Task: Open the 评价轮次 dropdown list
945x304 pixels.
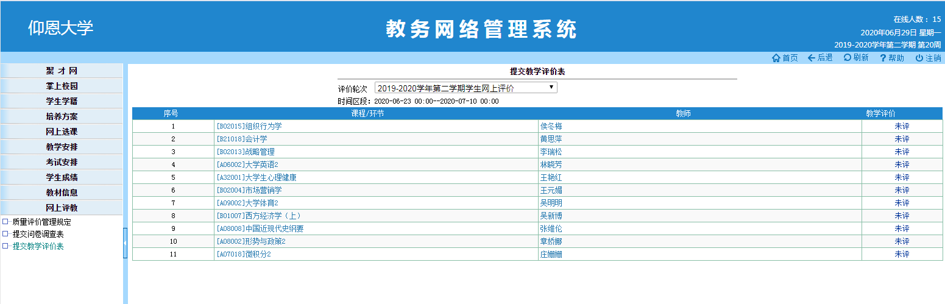Action: pyautogui.click(x=465, y=88)
